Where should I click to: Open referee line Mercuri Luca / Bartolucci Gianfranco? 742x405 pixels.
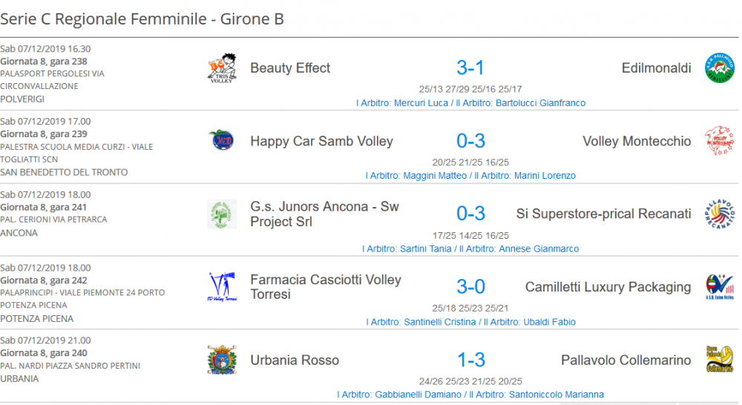(471, 102)
